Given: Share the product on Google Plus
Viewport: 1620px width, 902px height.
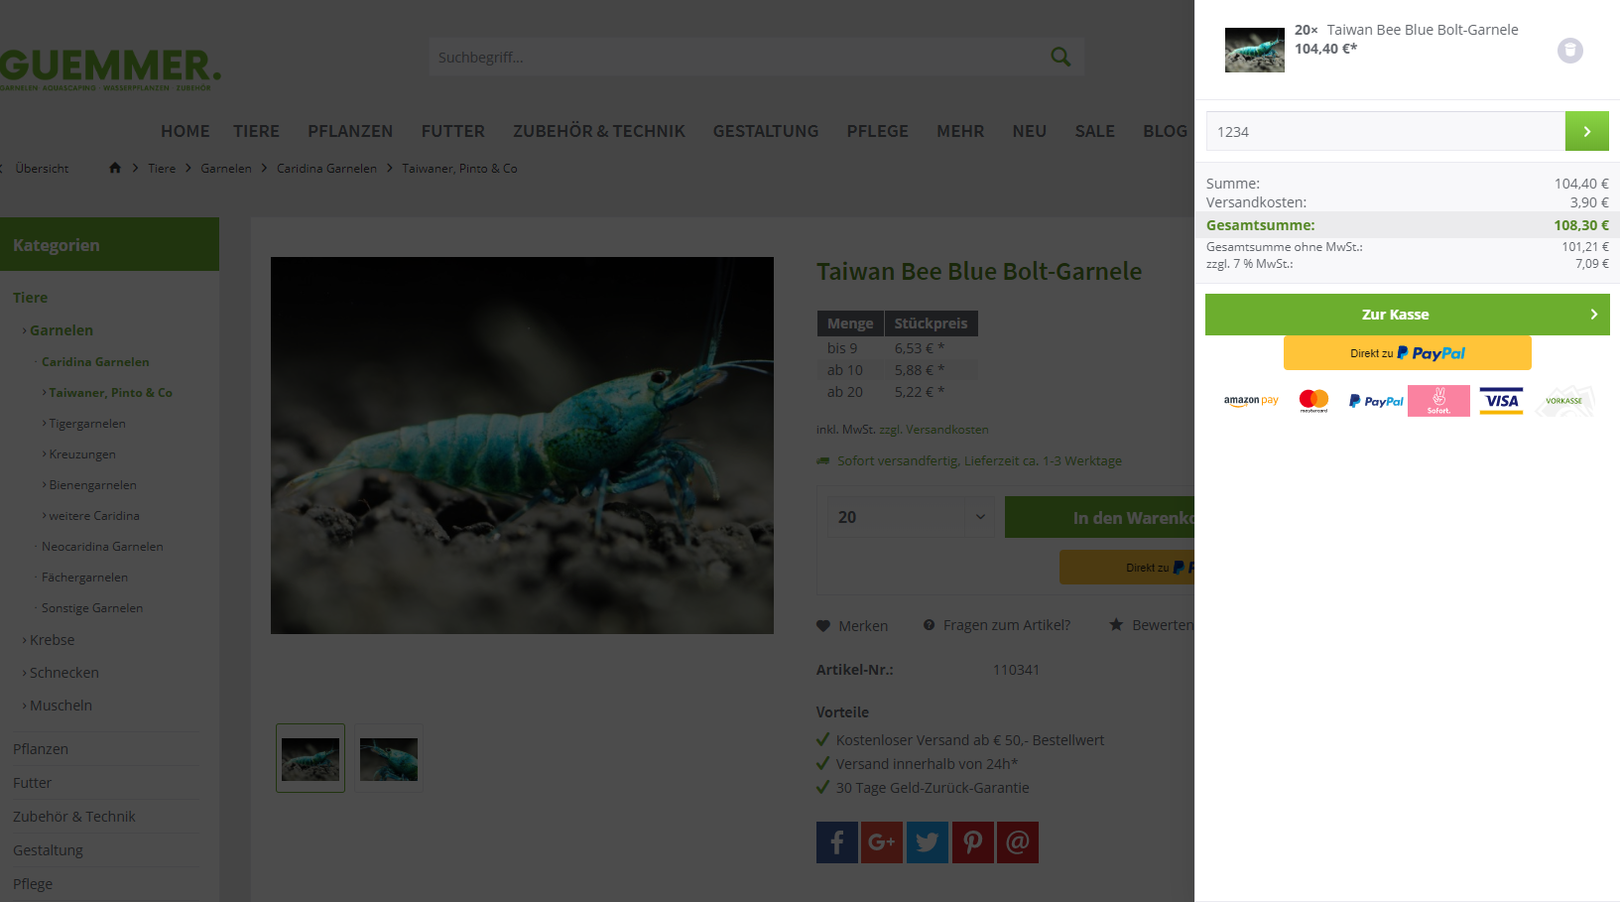Looking at the screenshot, I should [x=882, y=842].
